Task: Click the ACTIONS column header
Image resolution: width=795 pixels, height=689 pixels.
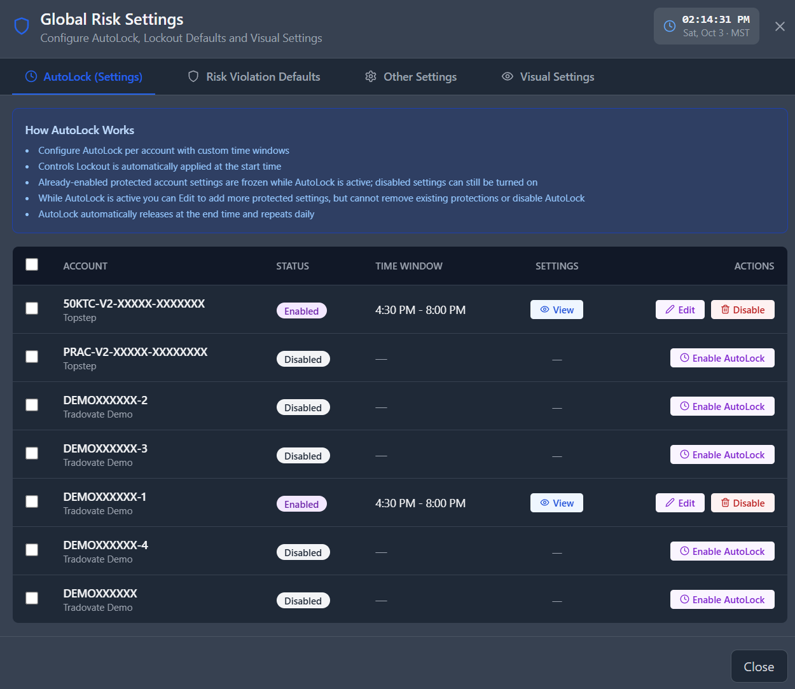Action: (754, 266)
